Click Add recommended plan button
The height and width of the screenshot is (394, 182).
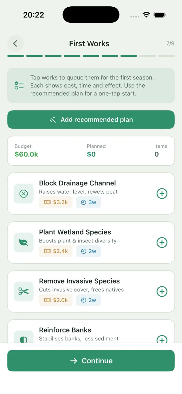[x=91, y=120]
